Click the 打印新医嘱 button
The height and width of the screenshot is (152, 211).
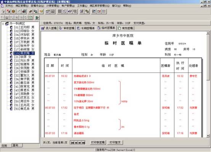98,142
